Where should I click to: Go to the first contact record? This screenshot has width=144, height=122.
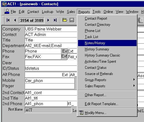pos(8,20)
